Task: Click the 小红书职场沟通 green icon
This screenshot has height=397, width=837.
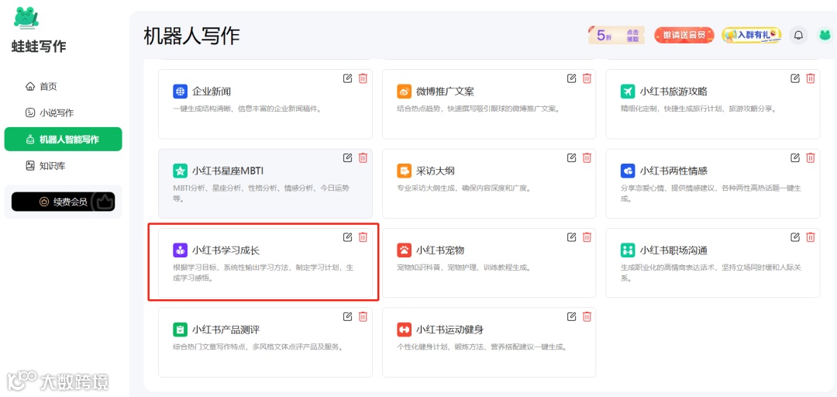Action: coord(628,250)
